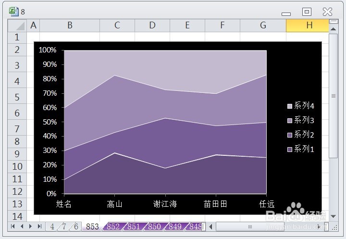The height and width of the screenshot is (239, 346).
Task: Switch to sheet tab 852
Action: point(113,226)
